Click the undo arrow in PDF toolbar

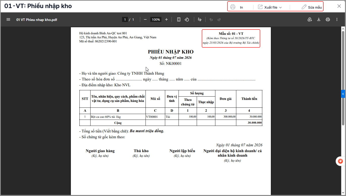point(211,19)
